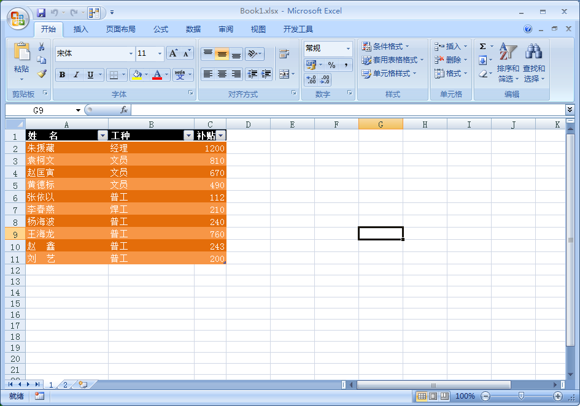
Task: Apply the Percent Style format
Action: coord(331,64)
